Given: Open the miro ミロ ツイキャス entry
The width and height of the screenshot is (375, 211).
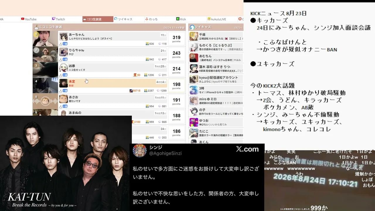Looking at the screenshot, I should point(216,101).
